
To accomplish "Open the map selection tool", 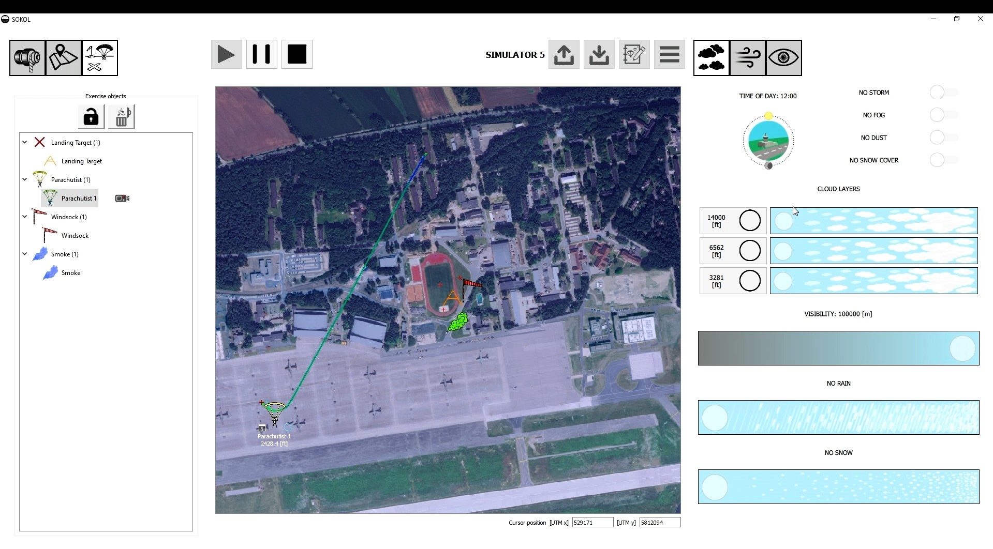I will coord(63,57).
